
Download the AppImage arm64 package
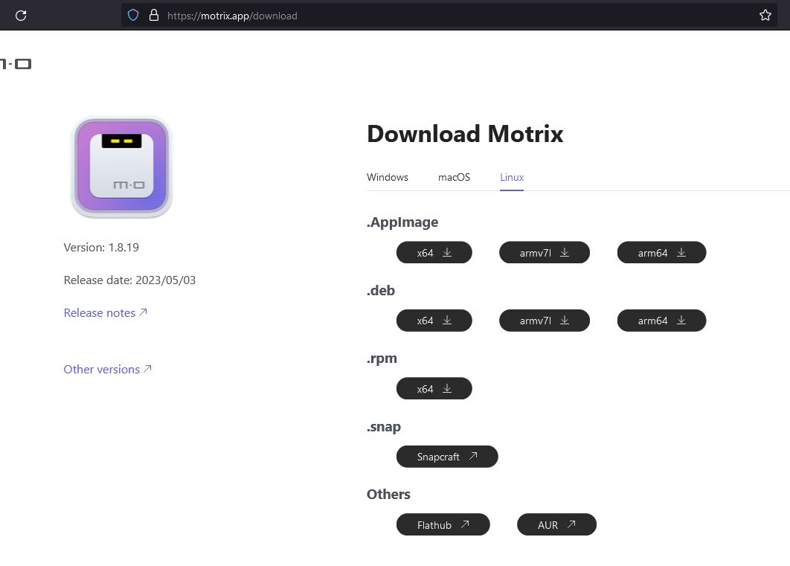tap(661, 252)
